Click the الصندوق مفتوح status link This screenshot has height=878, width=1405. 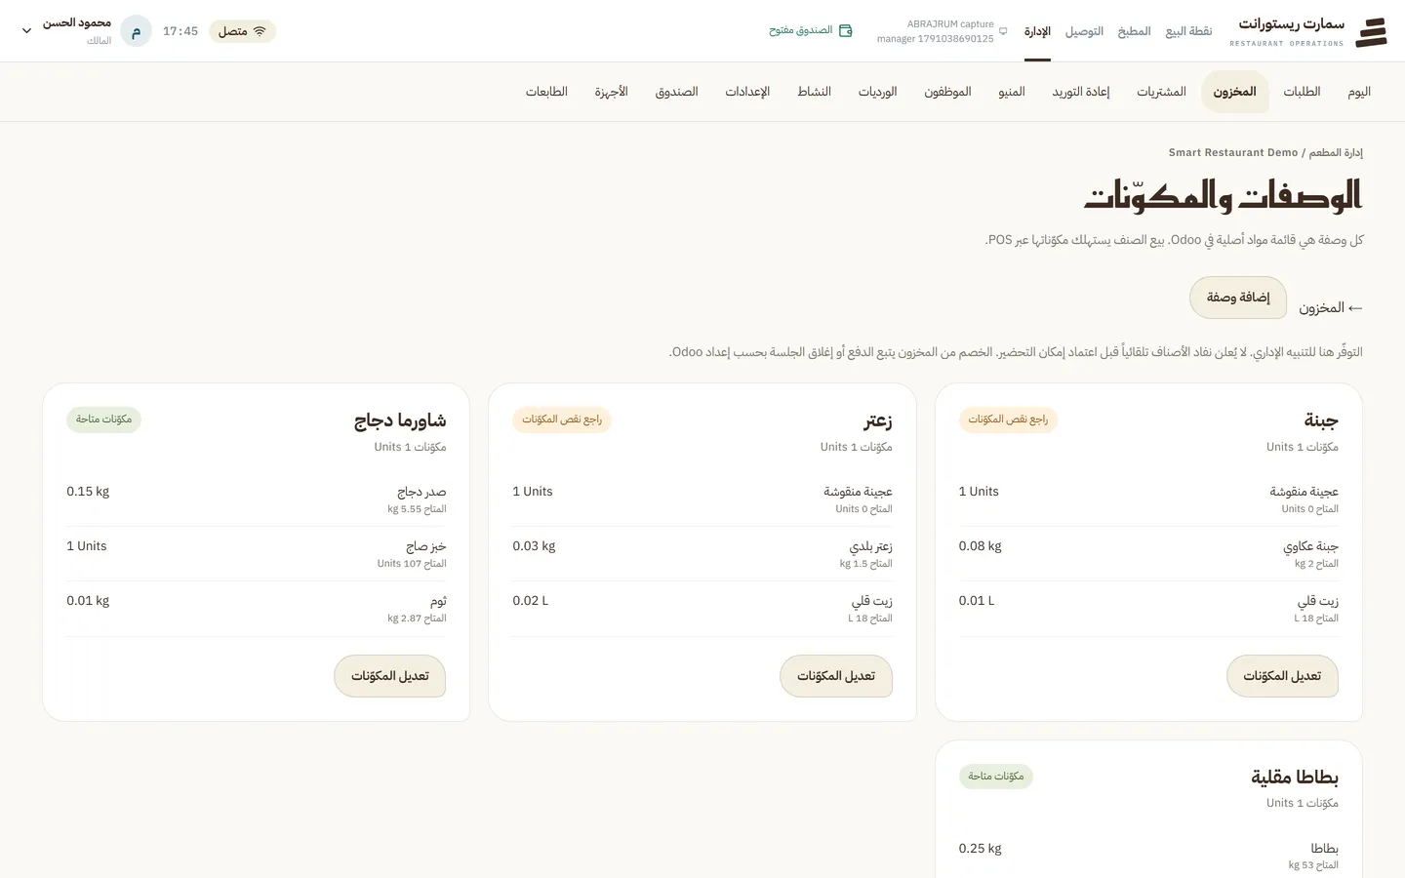(811, 31)
